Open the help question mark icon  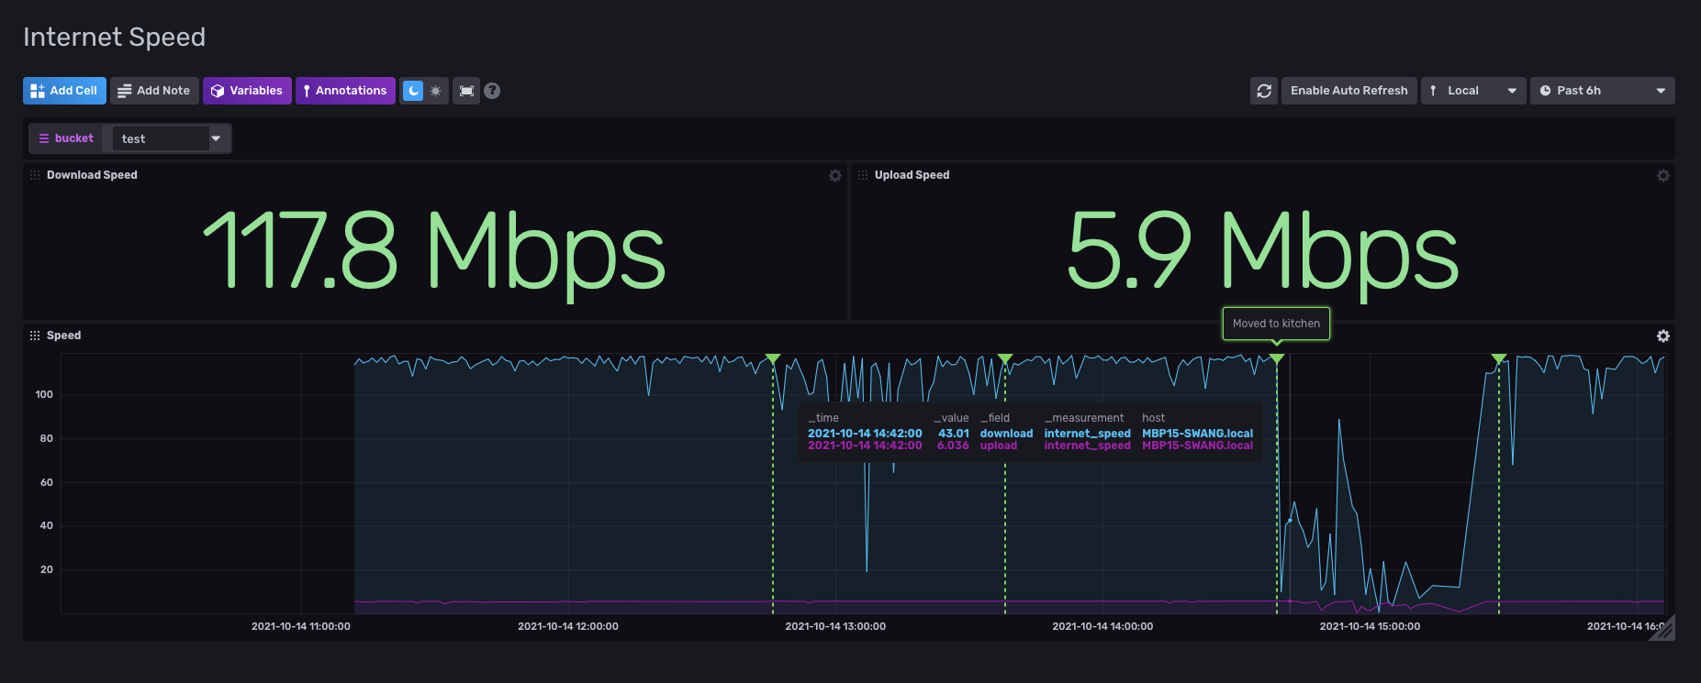click(492, 91)
